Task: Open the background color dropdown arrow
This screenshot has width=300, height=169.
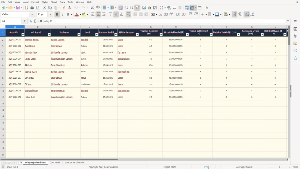Action: pyautogui.click(x=87, y=15)
